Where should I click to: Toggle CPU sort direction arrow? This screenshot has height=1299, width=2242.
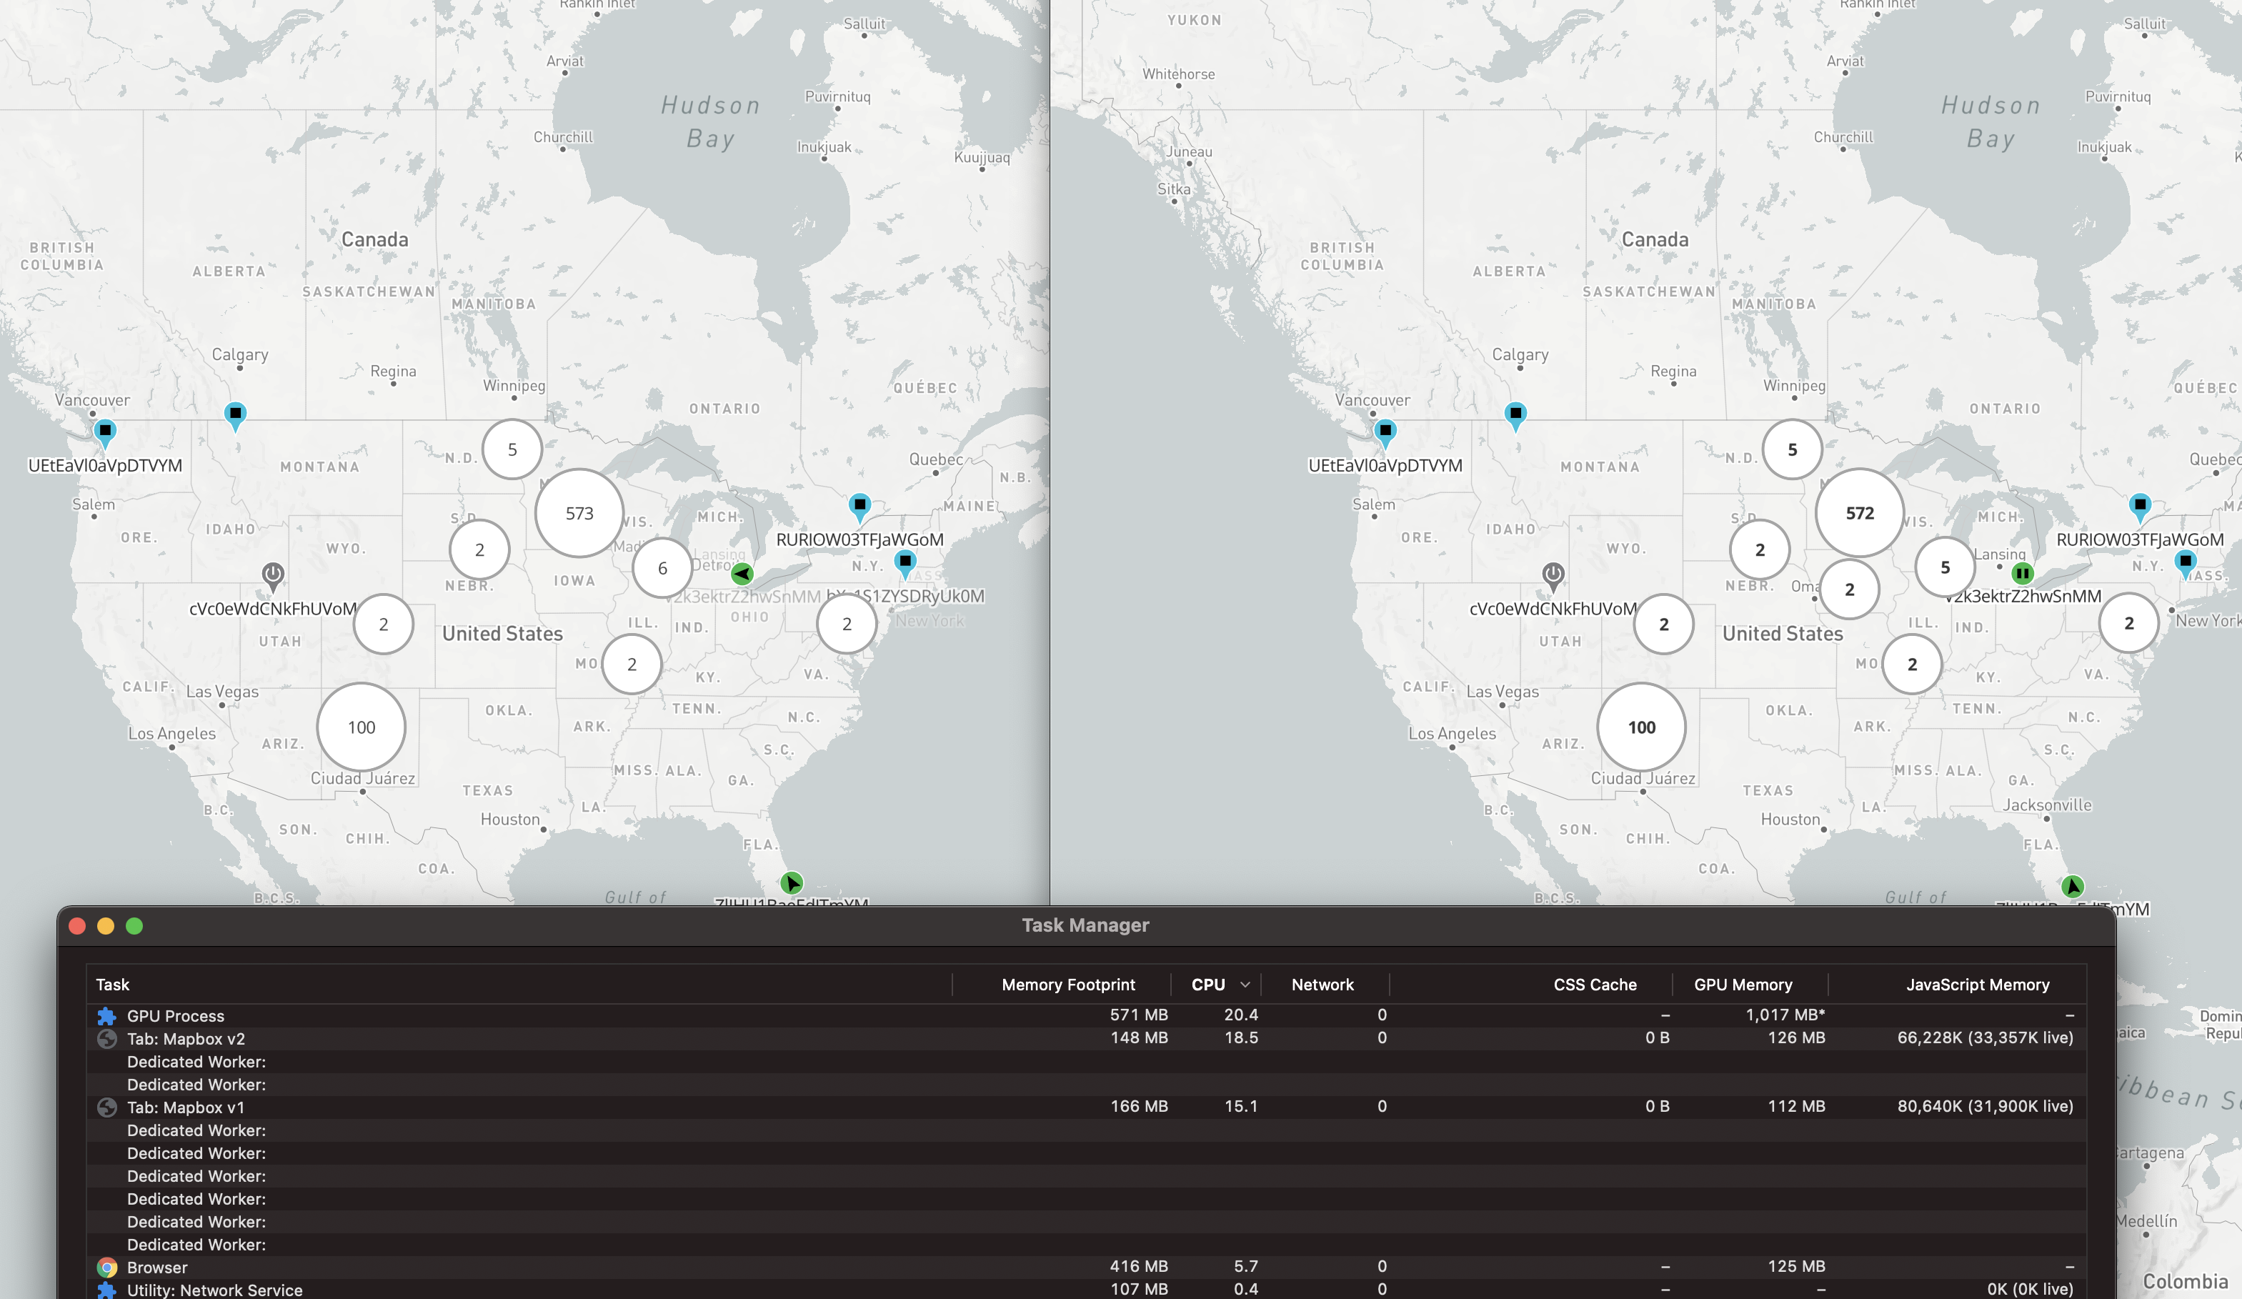(x=1245, y=985)
